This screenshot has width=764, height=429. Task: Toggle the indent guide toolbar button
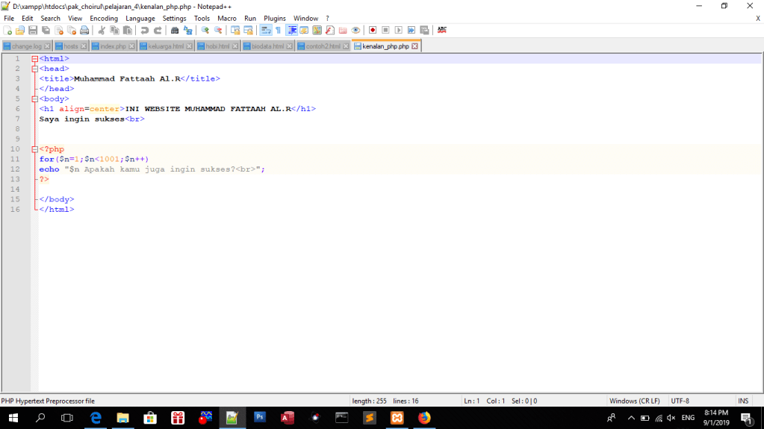(291, 31)
